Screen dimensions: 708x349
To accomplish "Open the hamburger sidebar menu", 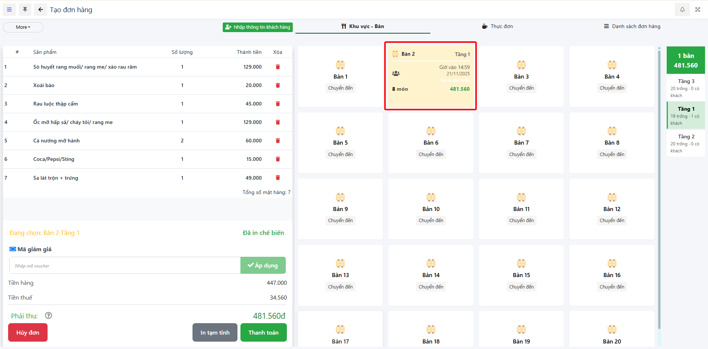I will 9,10.
